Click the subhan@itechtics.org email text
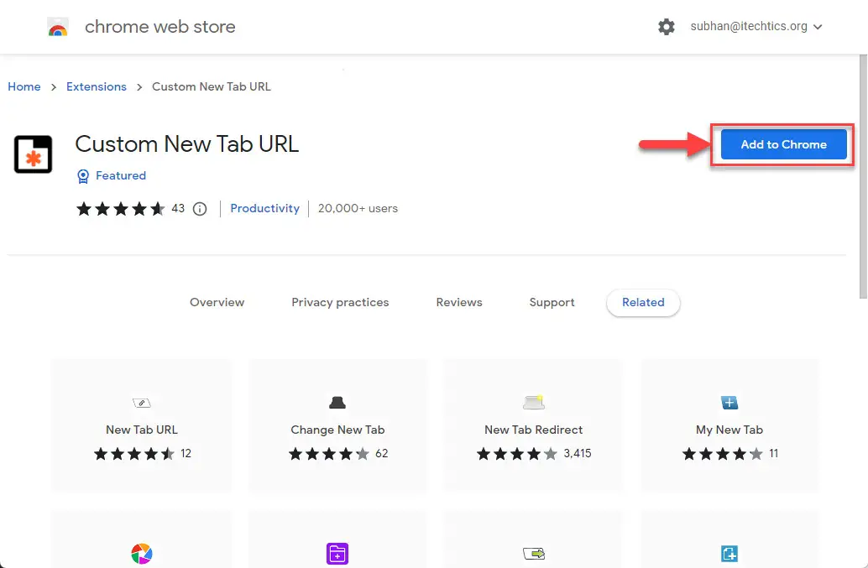868x568 pixels. 749,27
